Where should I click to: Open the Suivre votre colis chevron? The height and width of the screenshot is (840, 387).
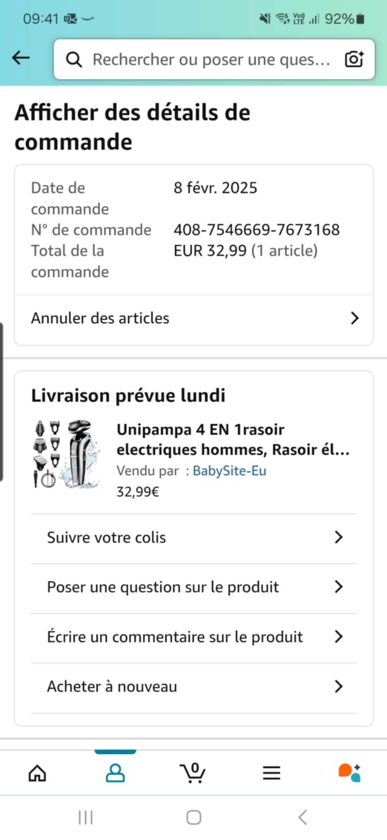pyautogui.click(x=338, y=537)
